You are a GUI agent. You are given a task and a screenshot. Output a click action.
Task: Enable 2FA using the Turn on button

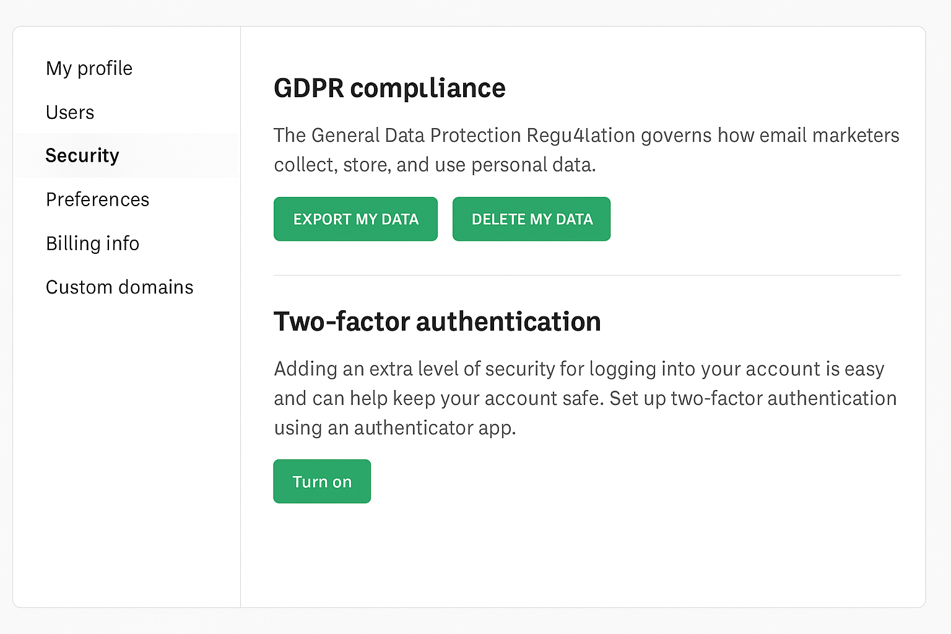pos(322,481)
